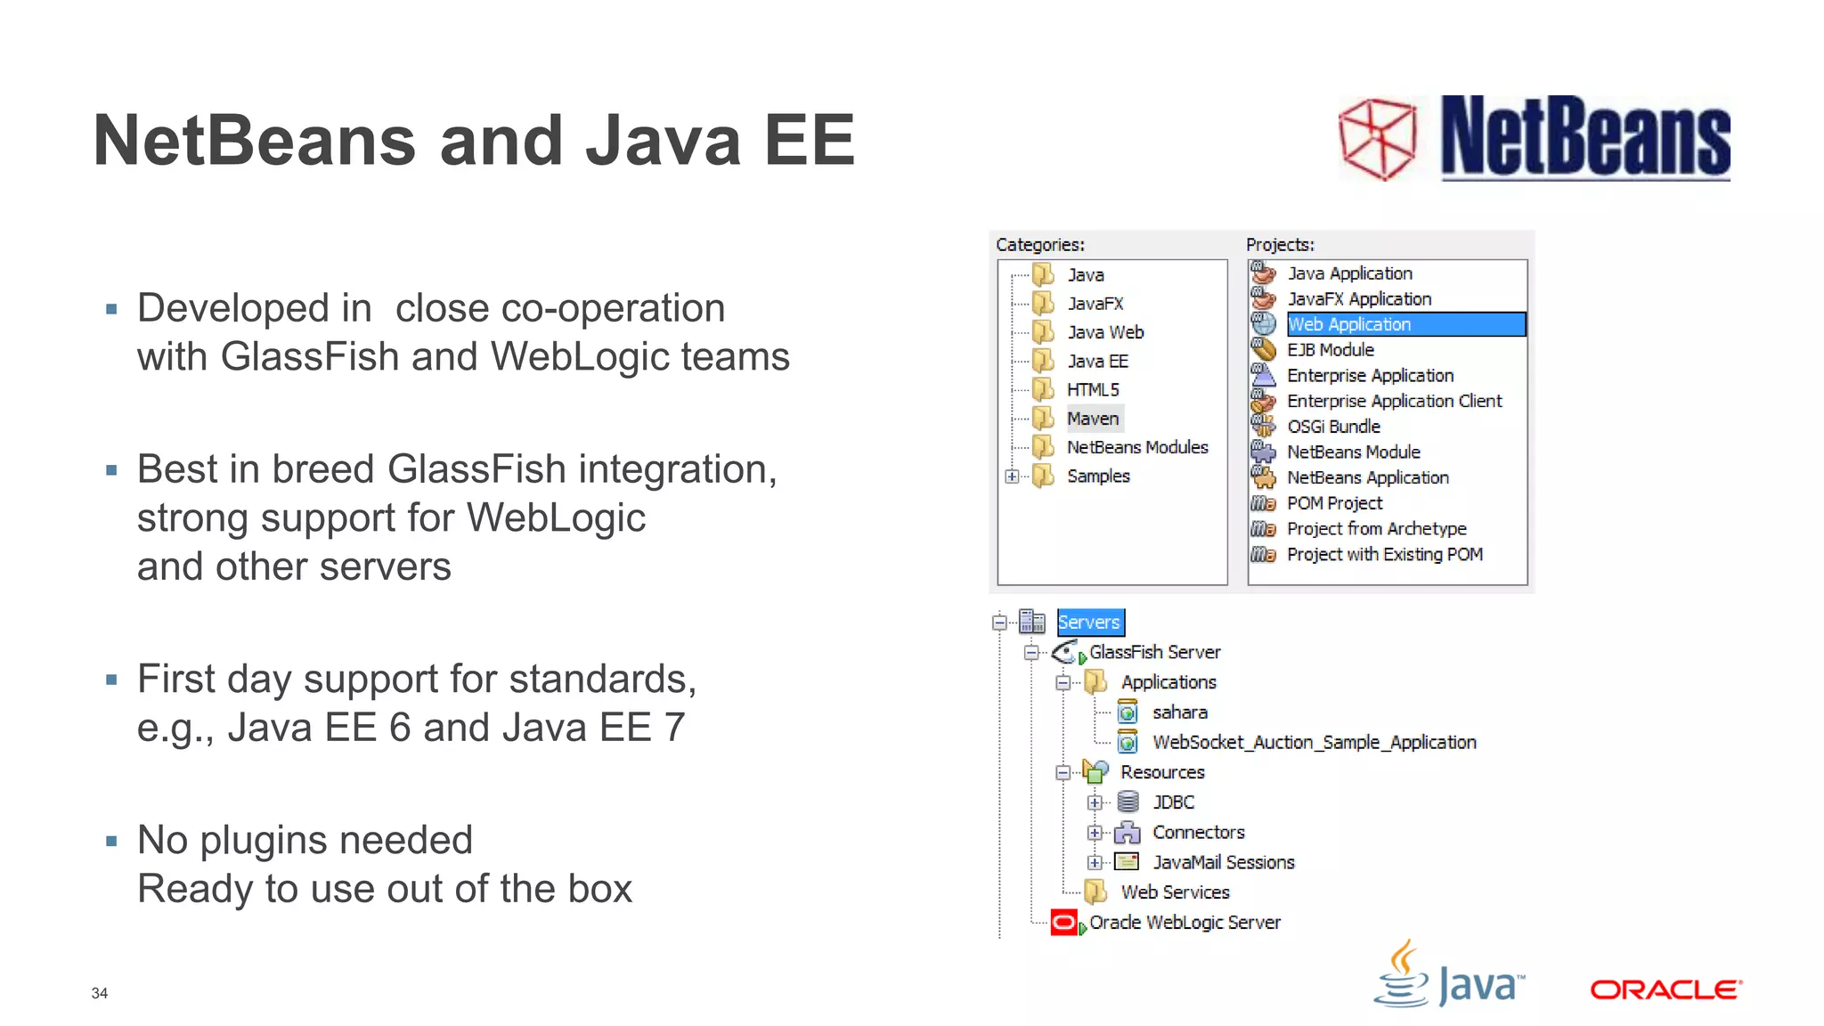
Task: Select Project from Archetype label
Action: (1377, 529)
